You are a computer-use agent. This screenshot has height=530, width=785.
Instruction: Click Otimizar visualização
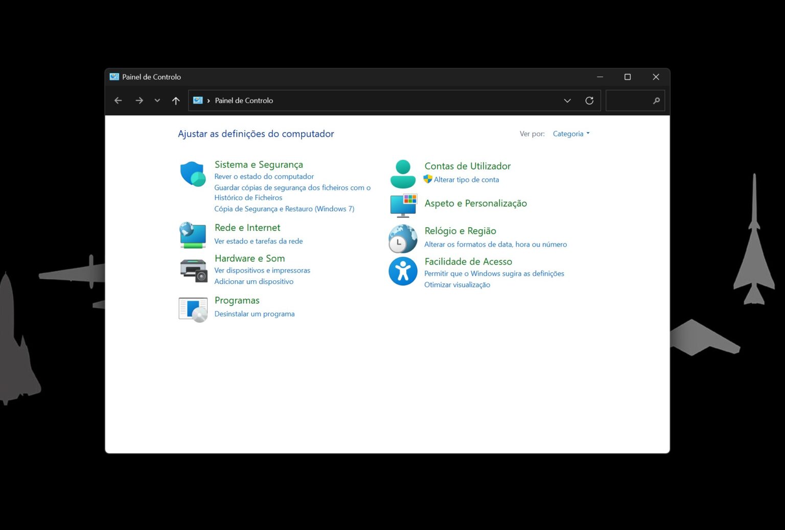pyautogui.click(x=457, y=285)
